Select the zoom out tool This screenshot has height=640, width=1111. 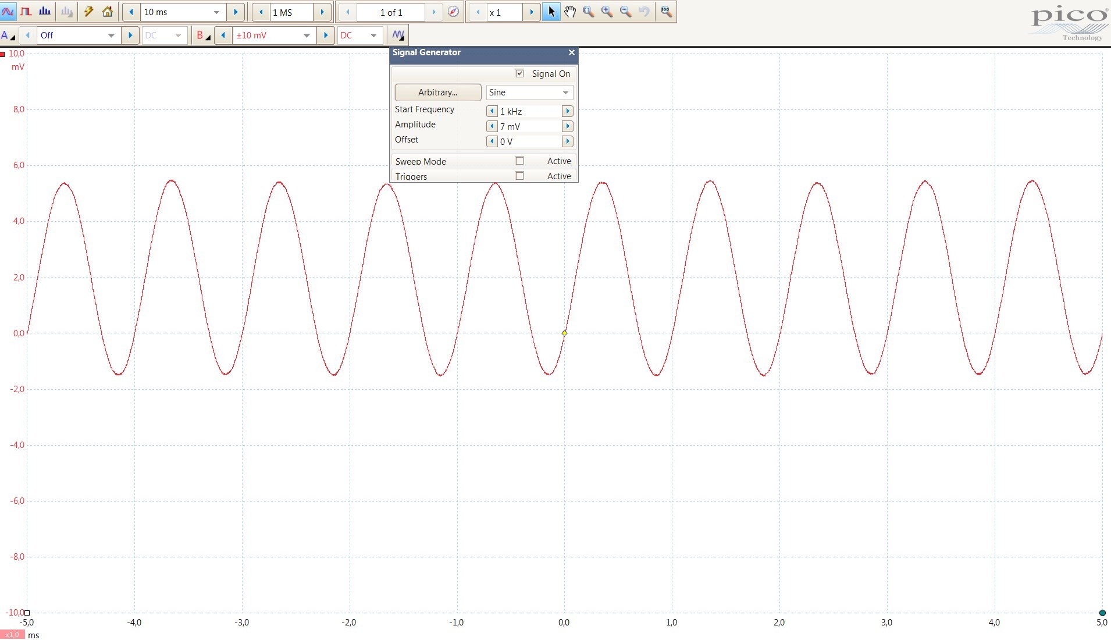coord(626,12)
